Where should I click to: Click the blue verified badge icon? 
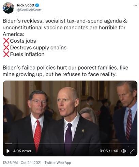coord(37,5)
